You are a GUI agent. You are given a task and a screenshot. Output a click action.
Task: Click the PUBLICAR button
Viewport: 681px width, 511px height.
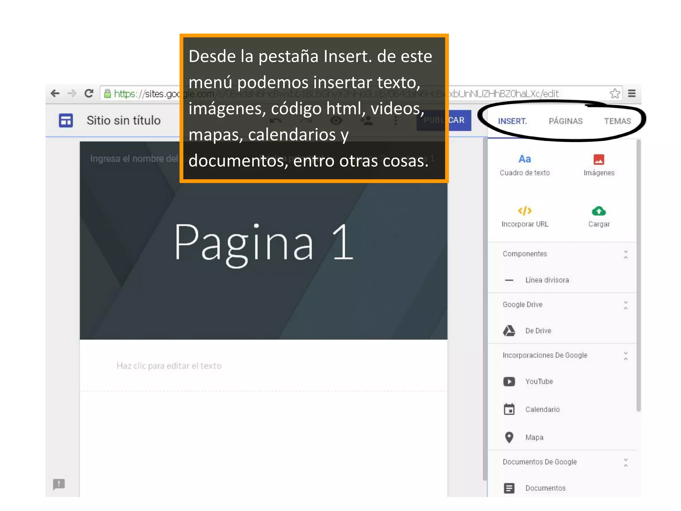pyautogui.click(x=444, y=120)
